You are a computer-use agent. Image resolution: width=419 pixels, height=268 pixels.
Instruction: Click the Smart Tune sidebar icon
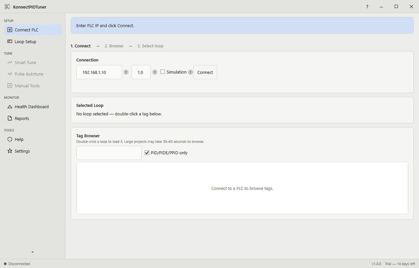[10, 62]
